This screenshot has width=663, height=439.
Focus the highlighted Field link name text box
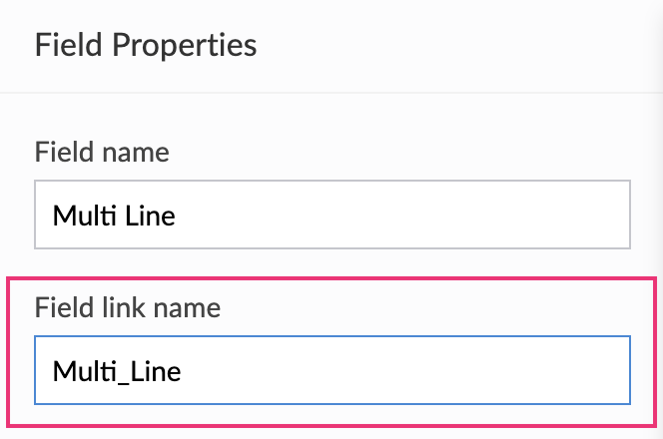(331, 370)
